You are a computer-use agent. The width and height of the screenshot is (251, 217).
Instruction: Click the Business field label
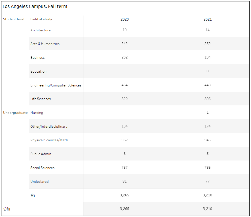click(x=37, y=58)
